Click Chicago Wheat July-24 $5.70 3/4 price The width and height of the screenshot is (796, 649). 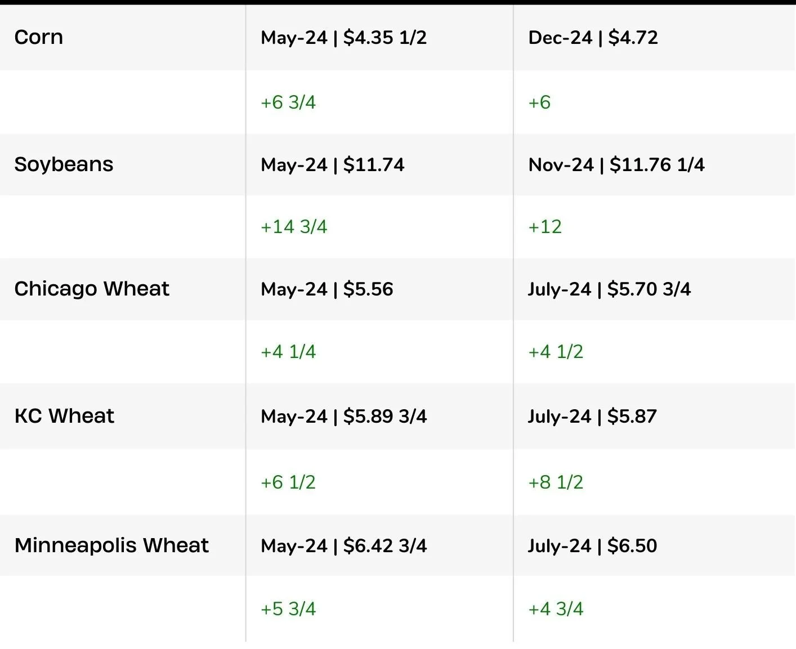(609, 289)
